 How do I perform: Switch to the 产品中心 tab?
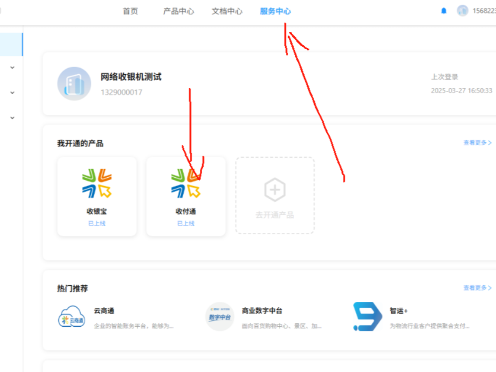[178, 11]
